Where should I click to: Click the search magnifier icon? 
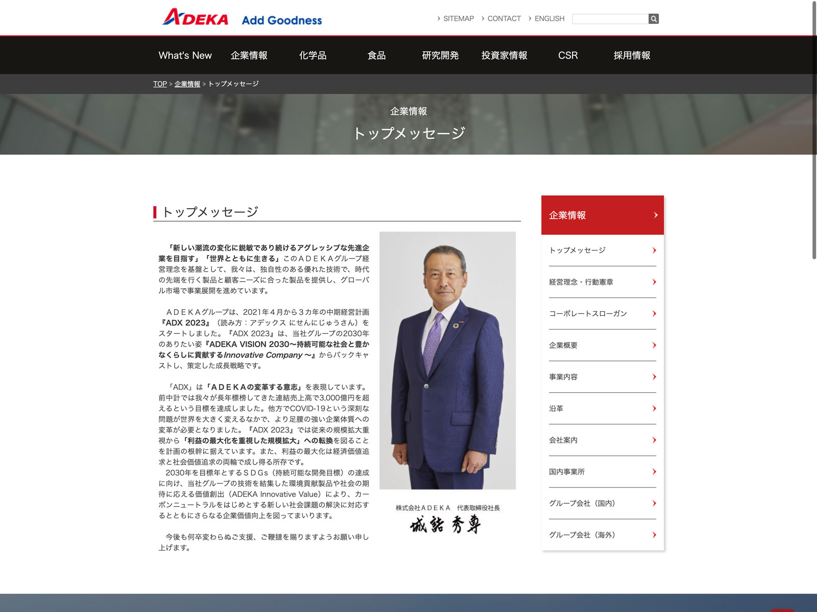653,19
